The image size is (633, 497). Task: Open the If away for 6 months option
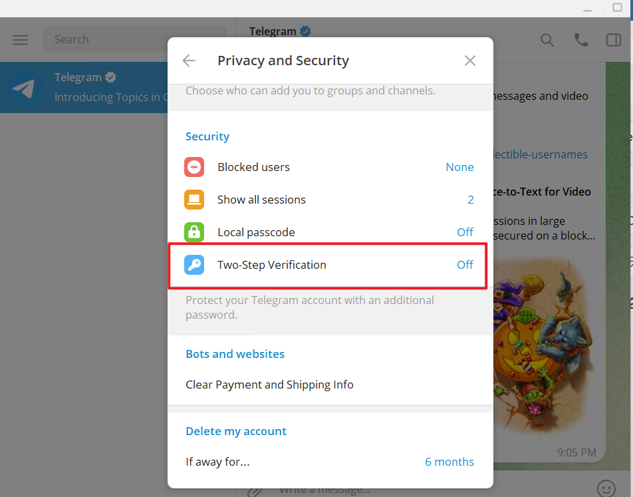pyautogui.click(x=330, y=462)
